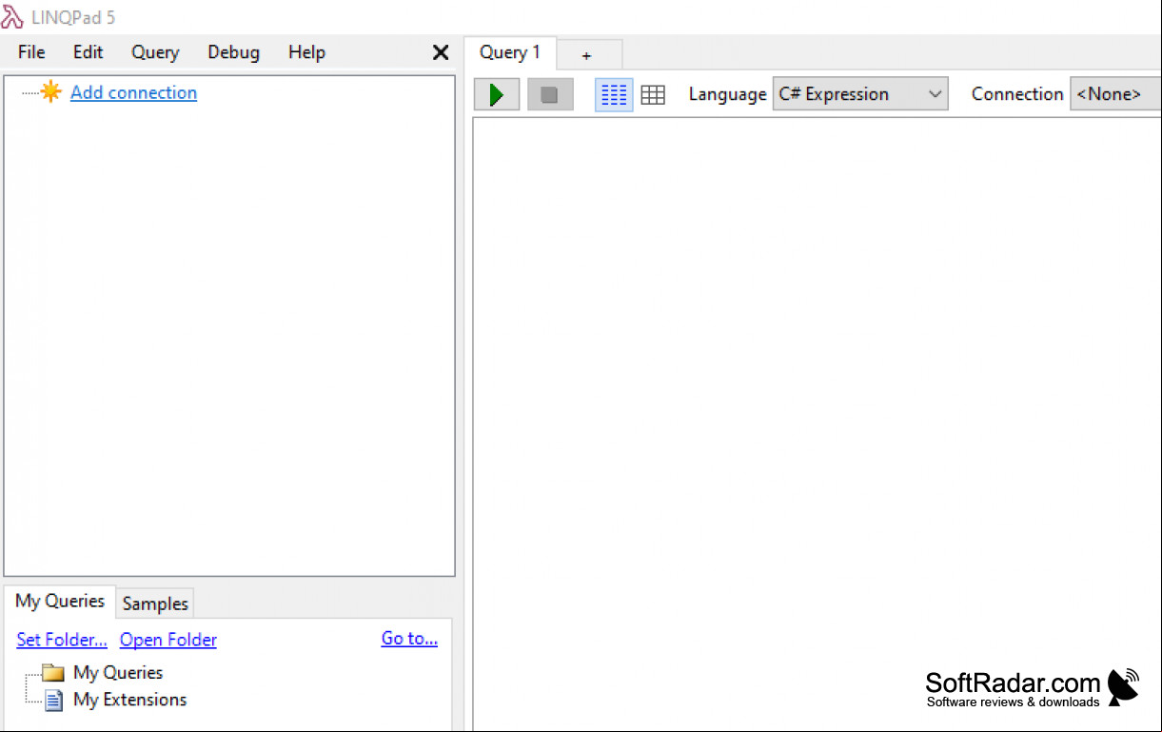1162x732 pixels.
Task: Open the Edit menu
Action: [x=88, y=52]
